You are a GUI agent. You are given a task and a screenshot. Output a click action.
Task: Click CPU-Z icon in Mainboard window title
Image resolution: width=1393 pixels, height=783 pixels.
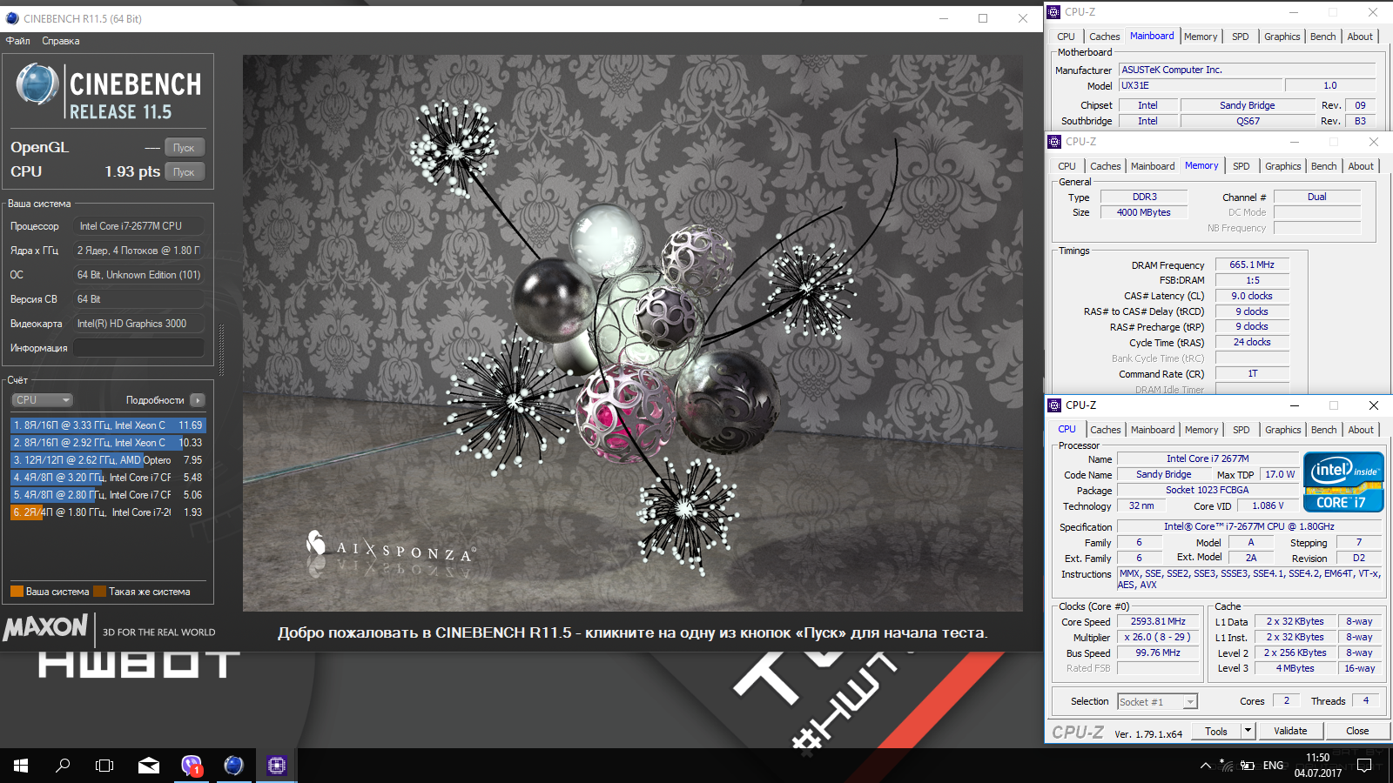[1053, 12]
